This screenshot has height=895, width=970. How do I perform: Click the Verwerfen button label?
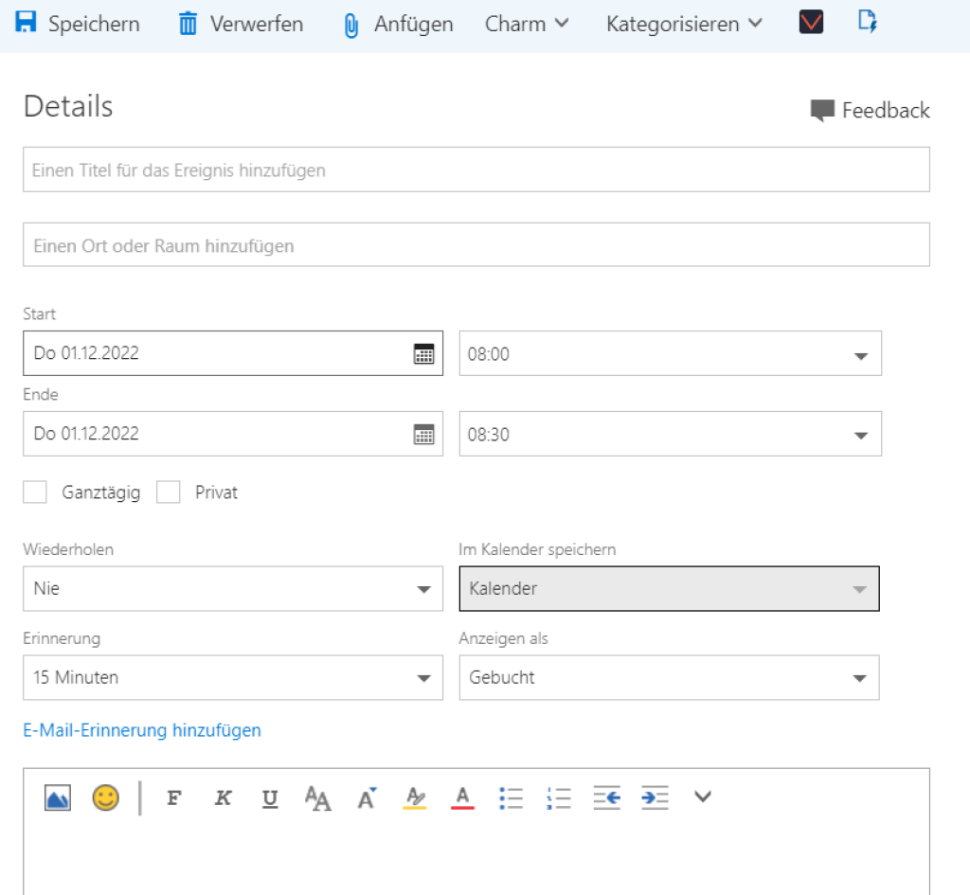pyautogui.click(x=257, y=24)
